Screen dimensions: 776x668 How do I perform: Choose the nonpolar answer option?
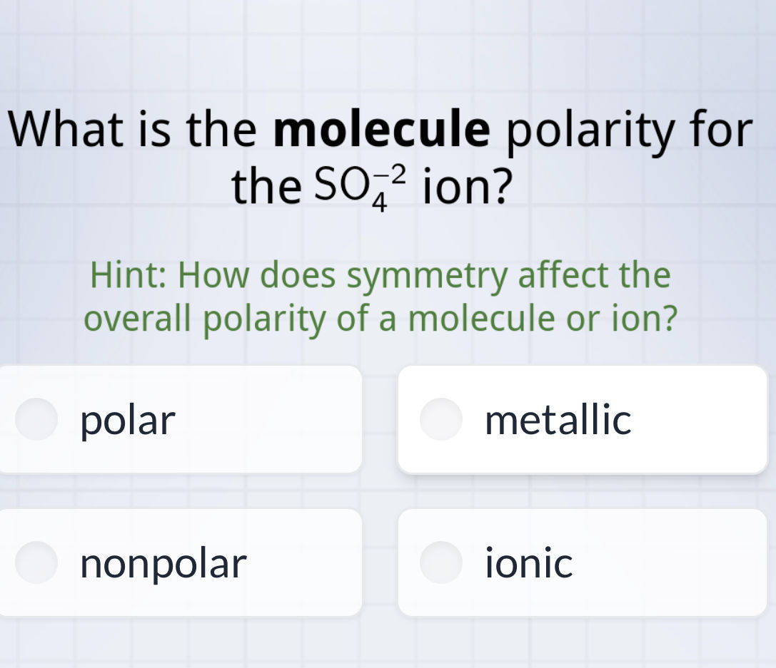tap(178, 562)
